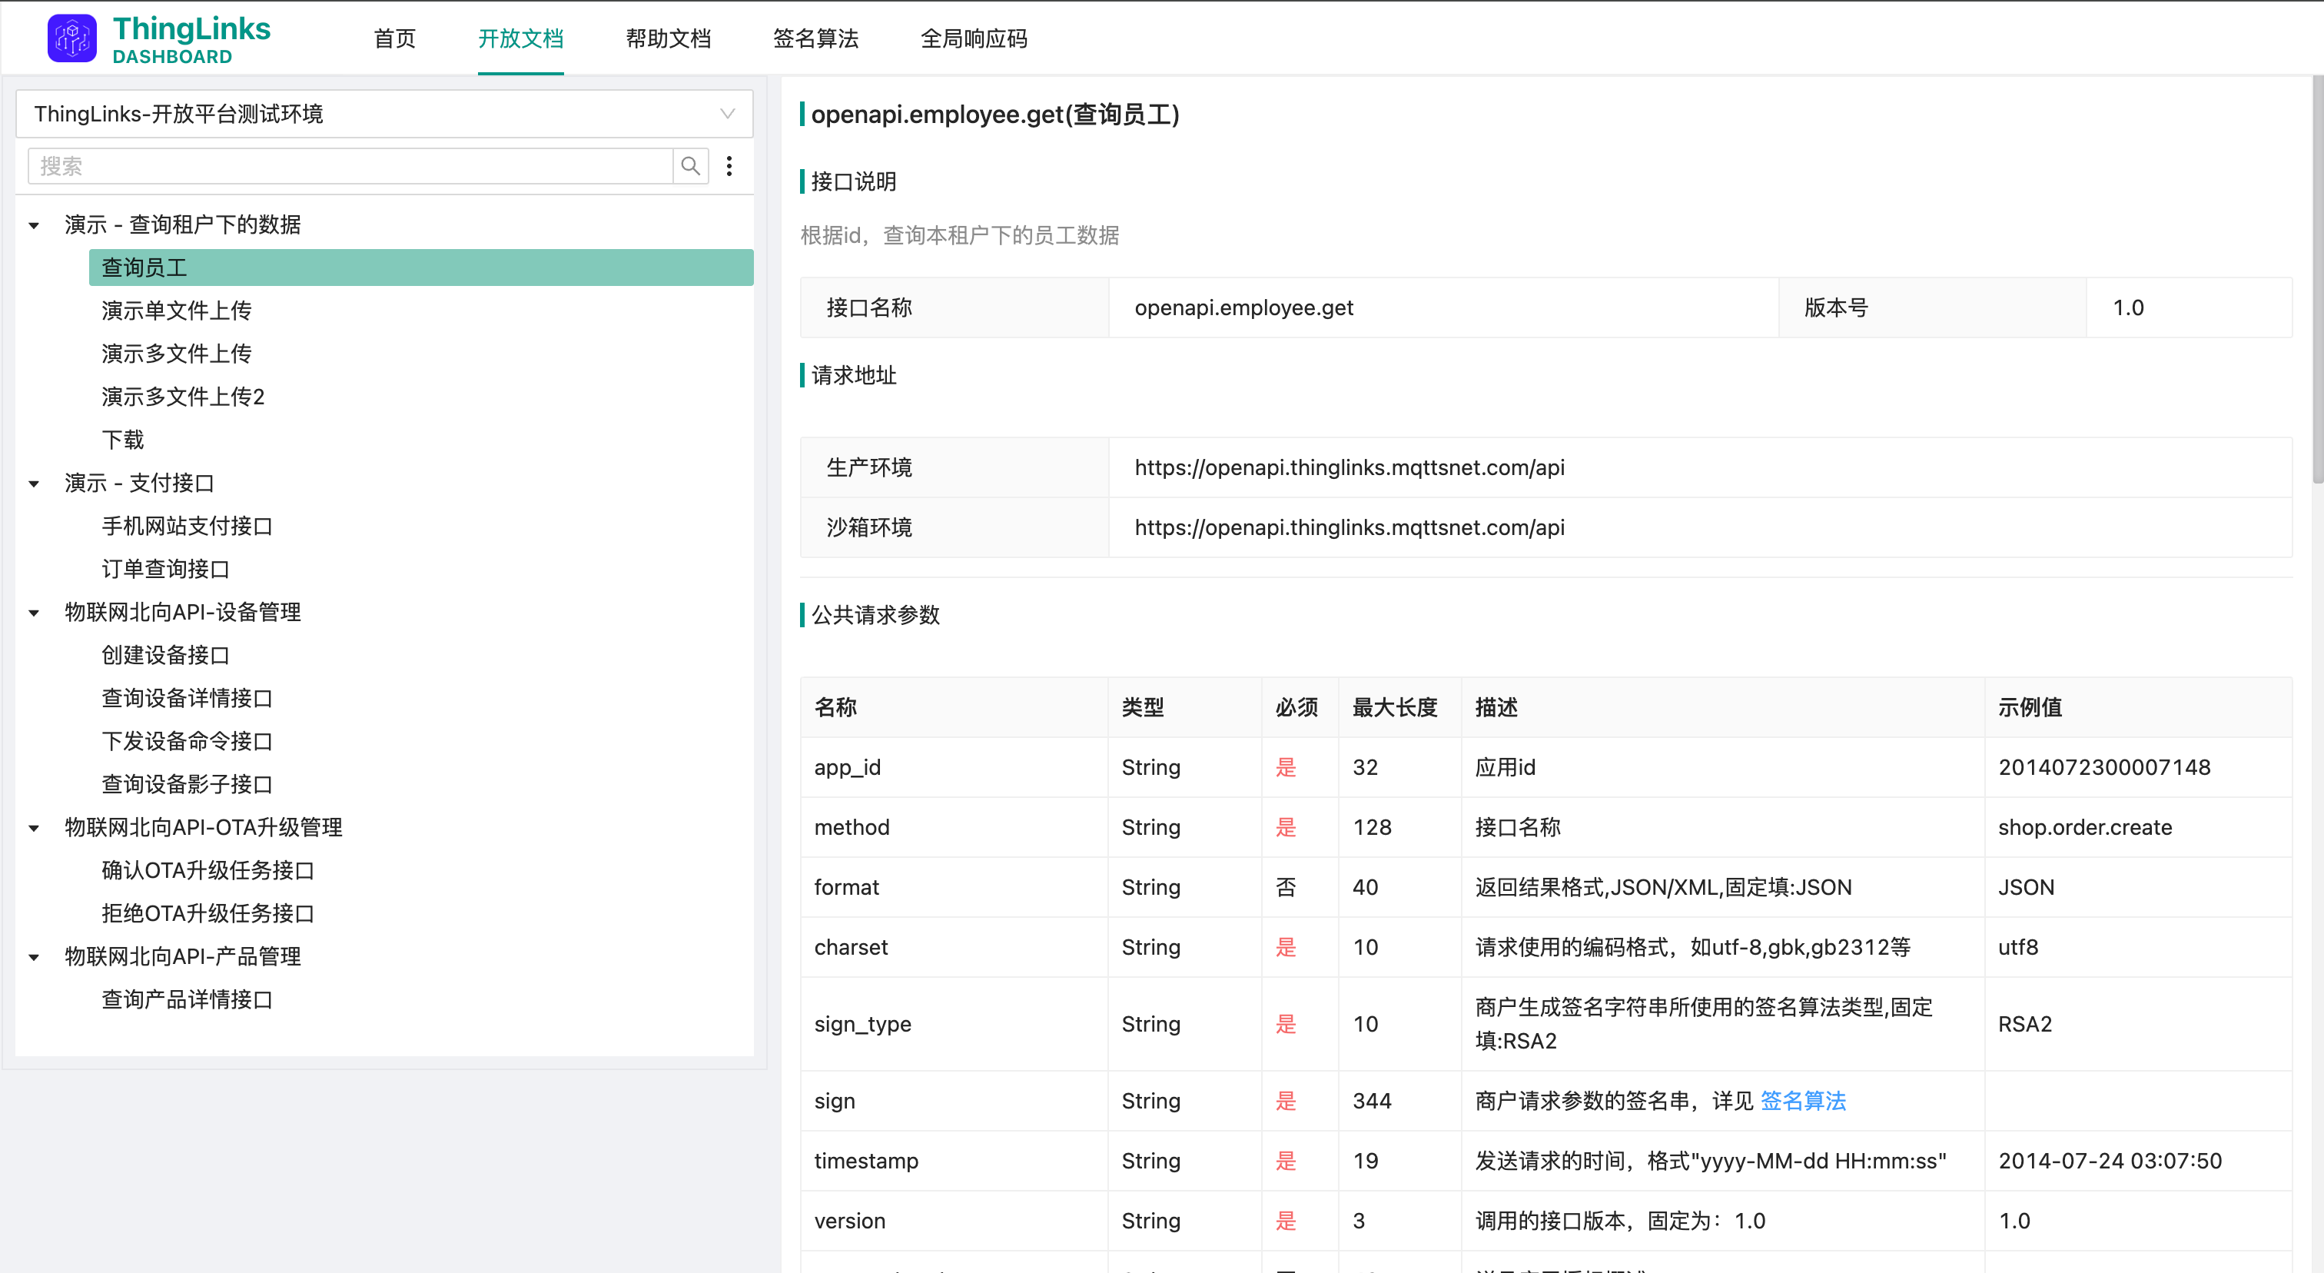Follow the 签名算法 link in sign row
The image size is (2324, 1273).
[x=1802, y=1101]
